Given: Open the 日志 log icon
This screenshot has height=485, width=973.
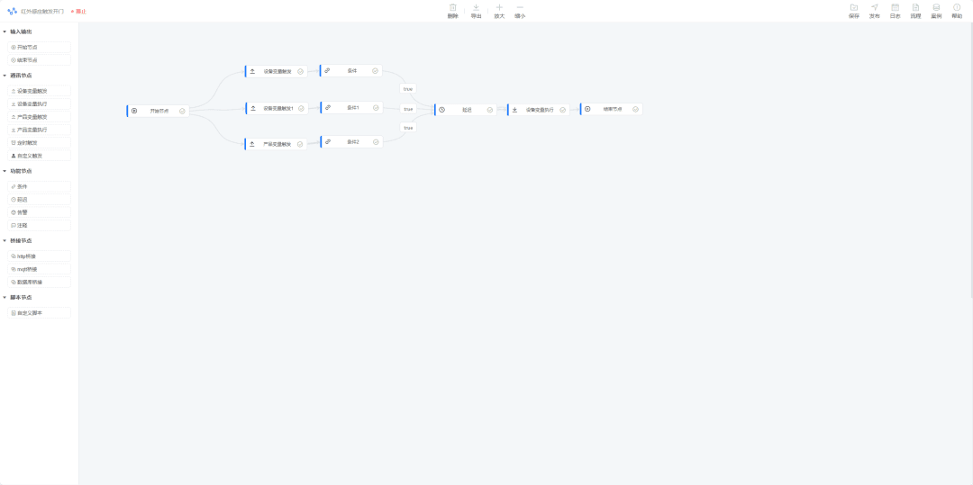Looking at the screenshot, I should coord(895,7).
